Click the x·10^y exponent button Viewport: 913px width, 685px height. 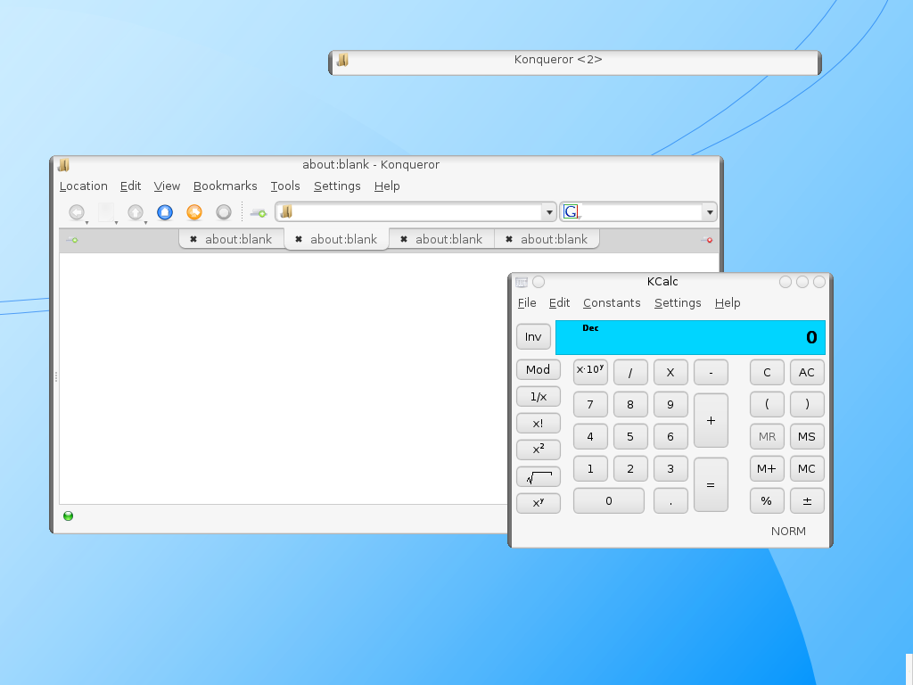click(x=590, y=372)
